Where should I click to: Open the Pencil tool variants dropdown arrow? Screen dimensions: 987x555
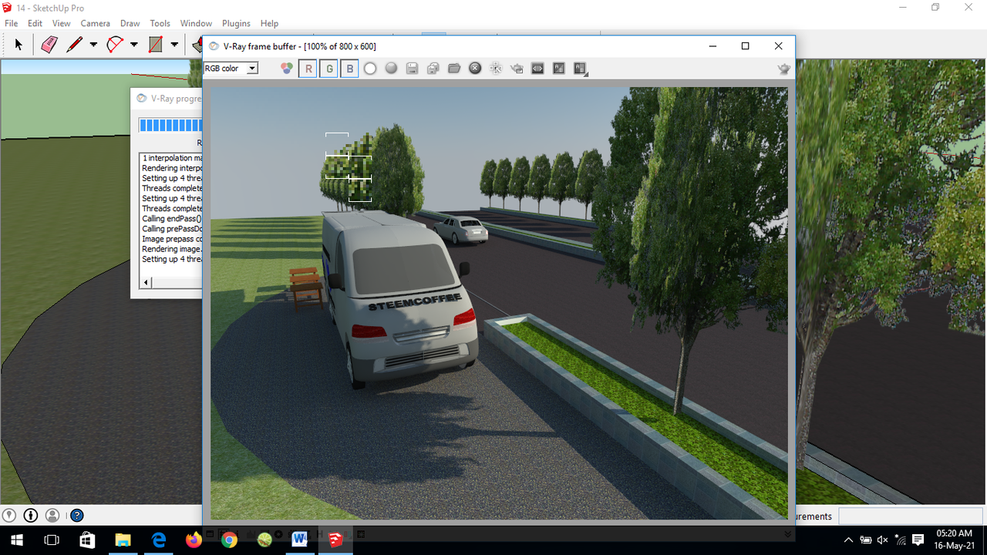pos(93,45)
